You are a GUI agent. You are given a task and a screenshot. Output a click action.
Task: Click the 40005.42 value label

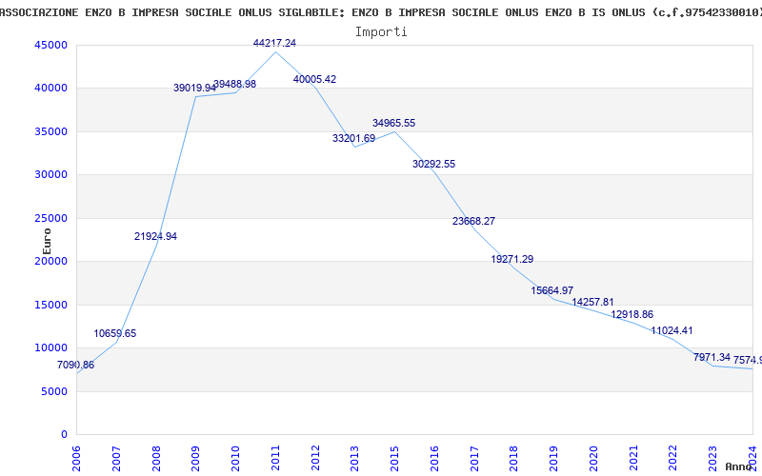click(x=315, y=79)
